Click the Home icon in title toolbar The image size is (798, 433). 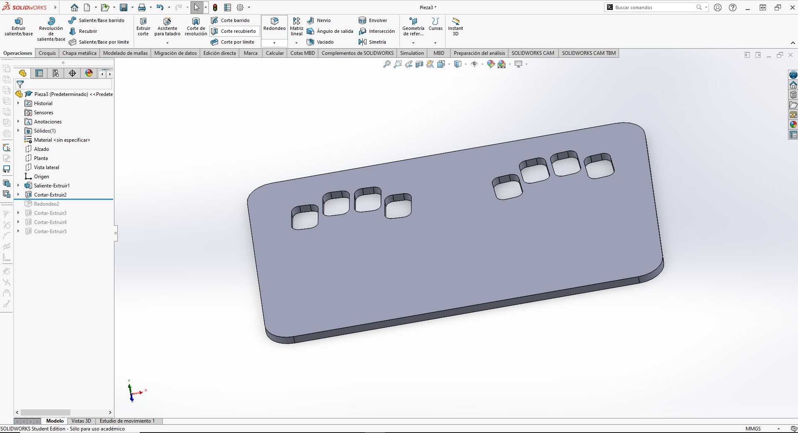point(74,7)
